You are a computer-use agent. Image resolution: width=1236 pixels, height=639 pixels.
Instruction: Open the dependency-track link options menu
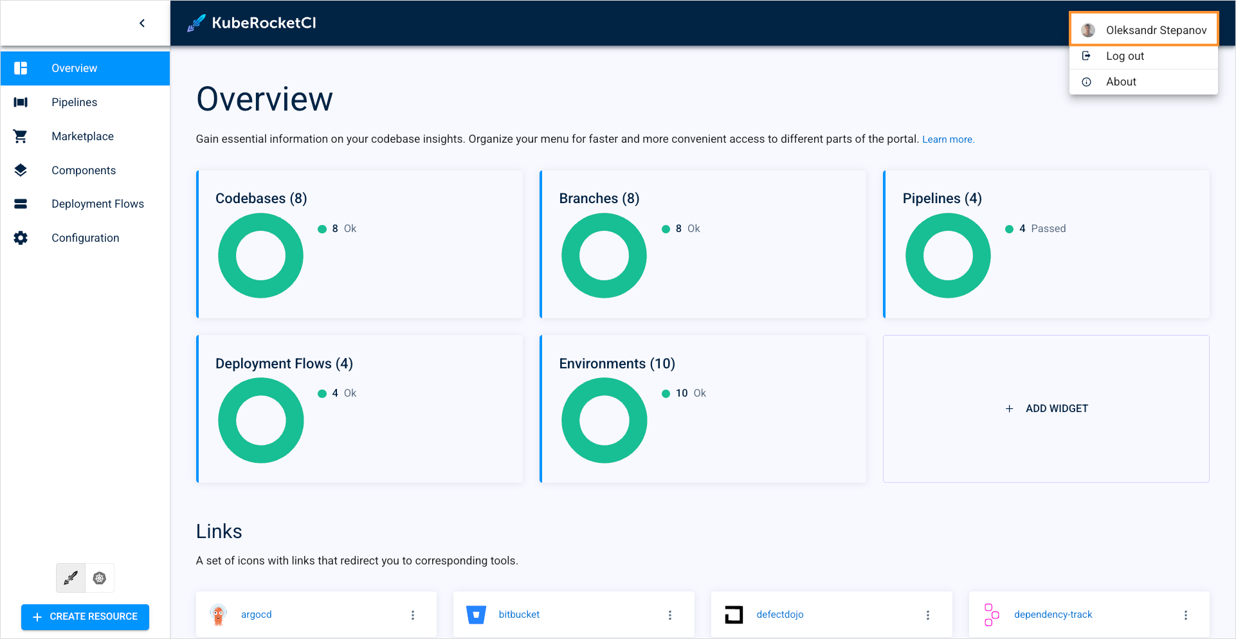click(1185, 615)
